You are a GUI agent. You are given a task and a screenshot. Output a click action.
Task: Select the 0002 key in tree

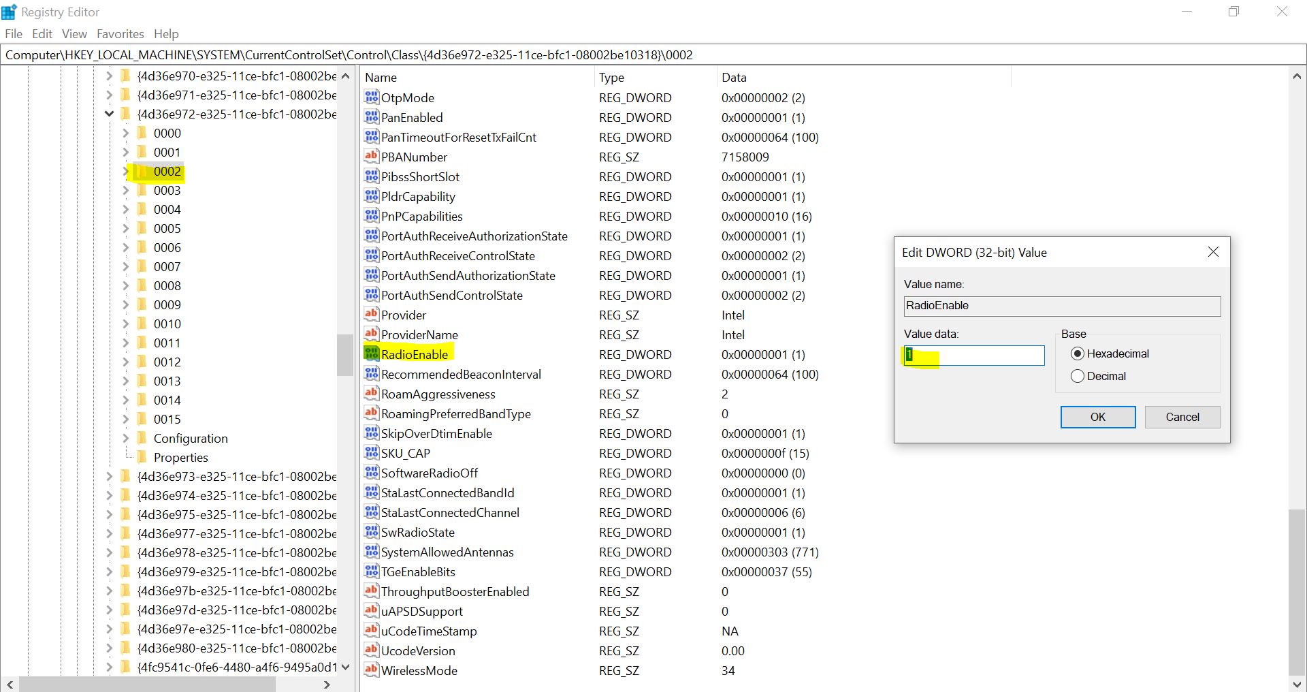click(x=167, y=171)
